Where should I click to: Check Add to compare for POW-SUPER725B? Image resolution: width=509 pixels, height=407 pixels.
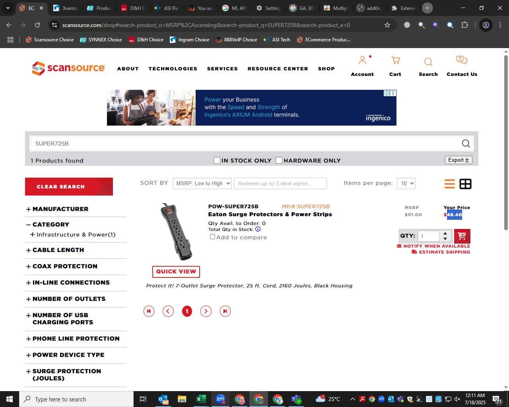point(212,237)
